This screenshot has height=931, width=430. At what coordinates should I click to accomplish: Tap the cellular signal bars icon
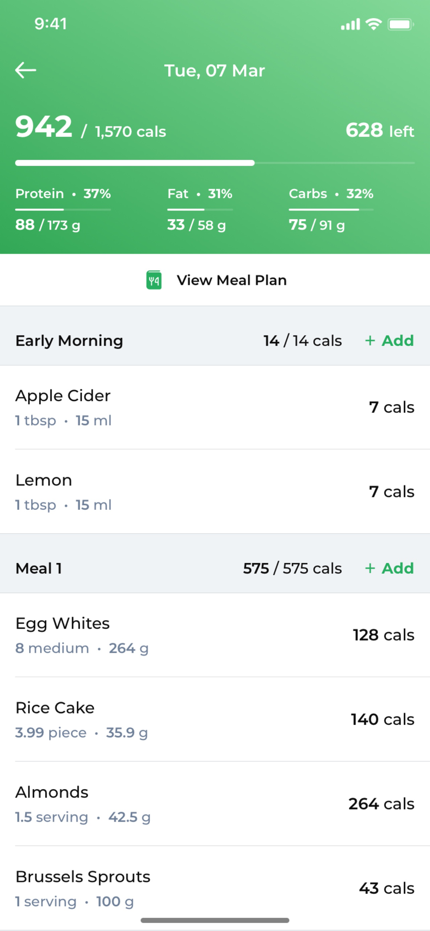(350, 24)
